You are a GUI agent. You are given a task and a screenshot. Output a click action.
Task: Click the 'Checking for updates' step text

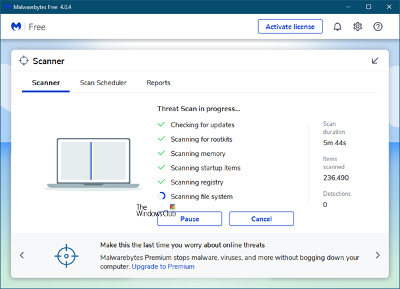(203, 125)
